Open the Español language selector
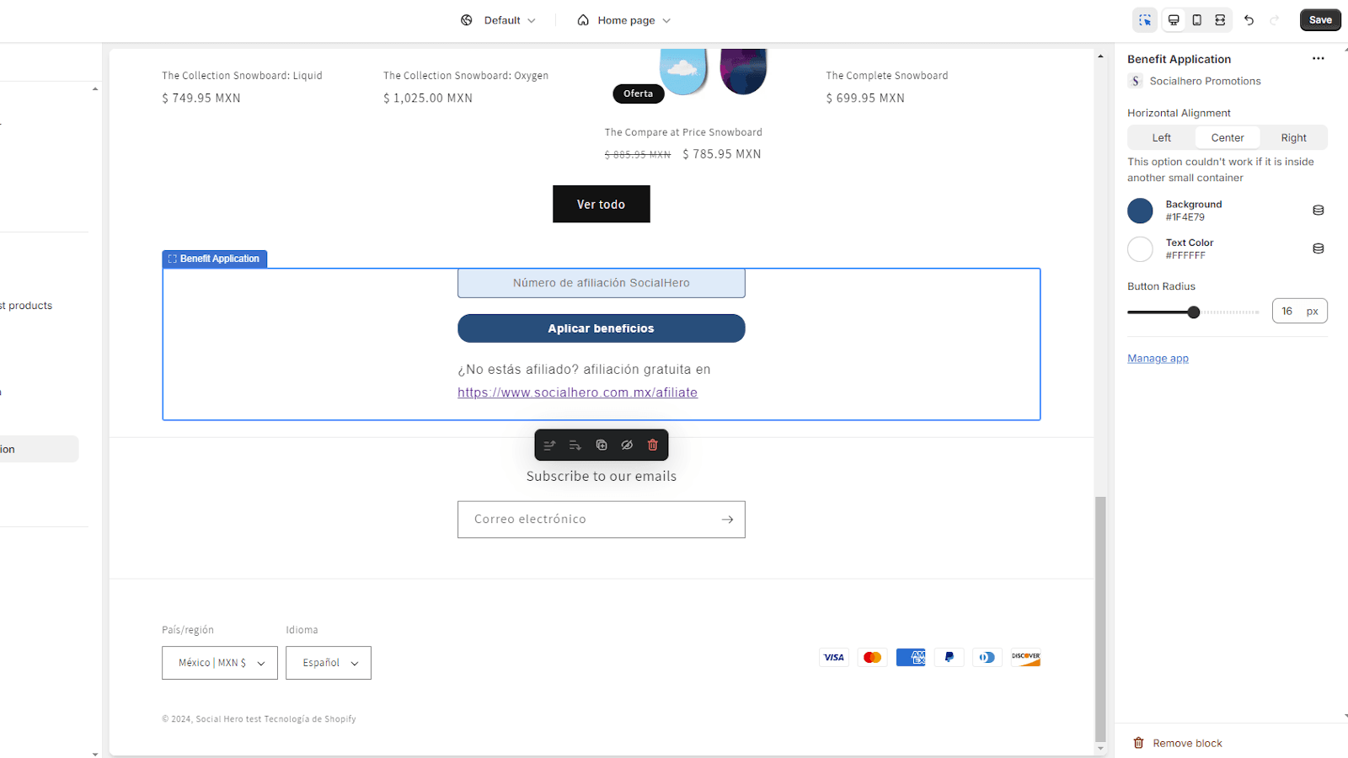This screenshot has width=1348, height=758. tap(328, 663)
